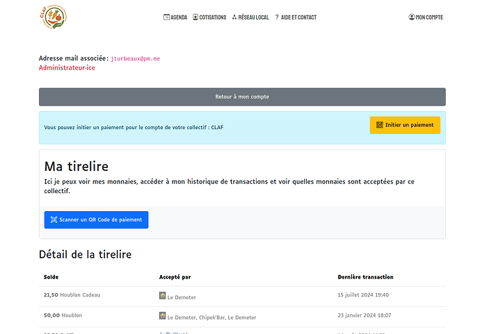
Task: Click the venue icon in Houblon 50,00 row
Action: tap(163, 316)
